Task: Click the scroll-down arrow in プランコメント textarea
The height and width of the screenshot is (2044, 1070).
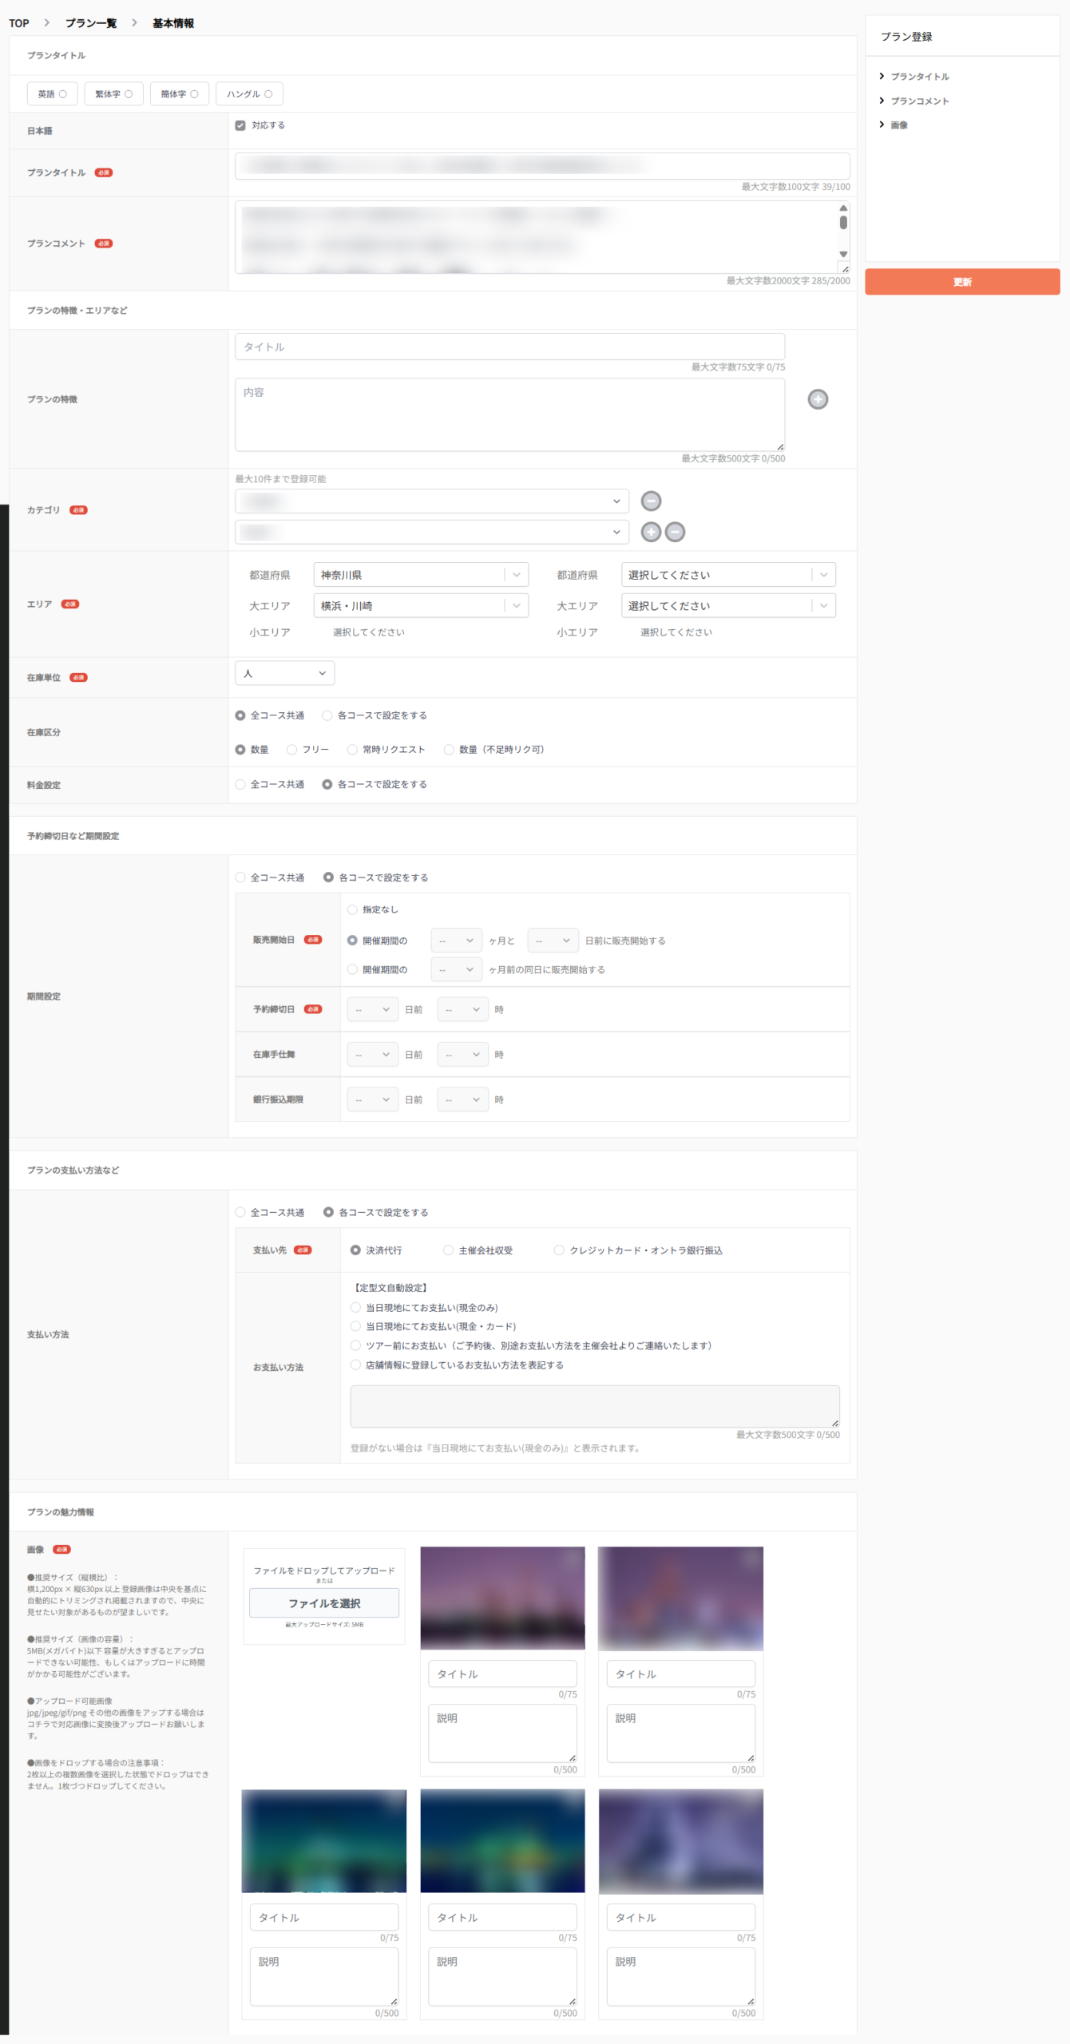Action: tap(842, 255)
